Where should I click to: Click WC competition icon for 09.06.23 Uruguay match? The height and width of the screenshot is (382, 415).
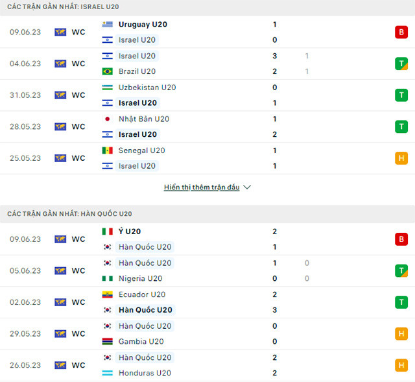(60, 32)
